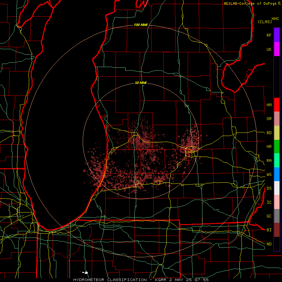Image resolution: width=282 pixels, height=282 pixels.
Task: Click the 'DS' legend label
Action: click(269, 188)
